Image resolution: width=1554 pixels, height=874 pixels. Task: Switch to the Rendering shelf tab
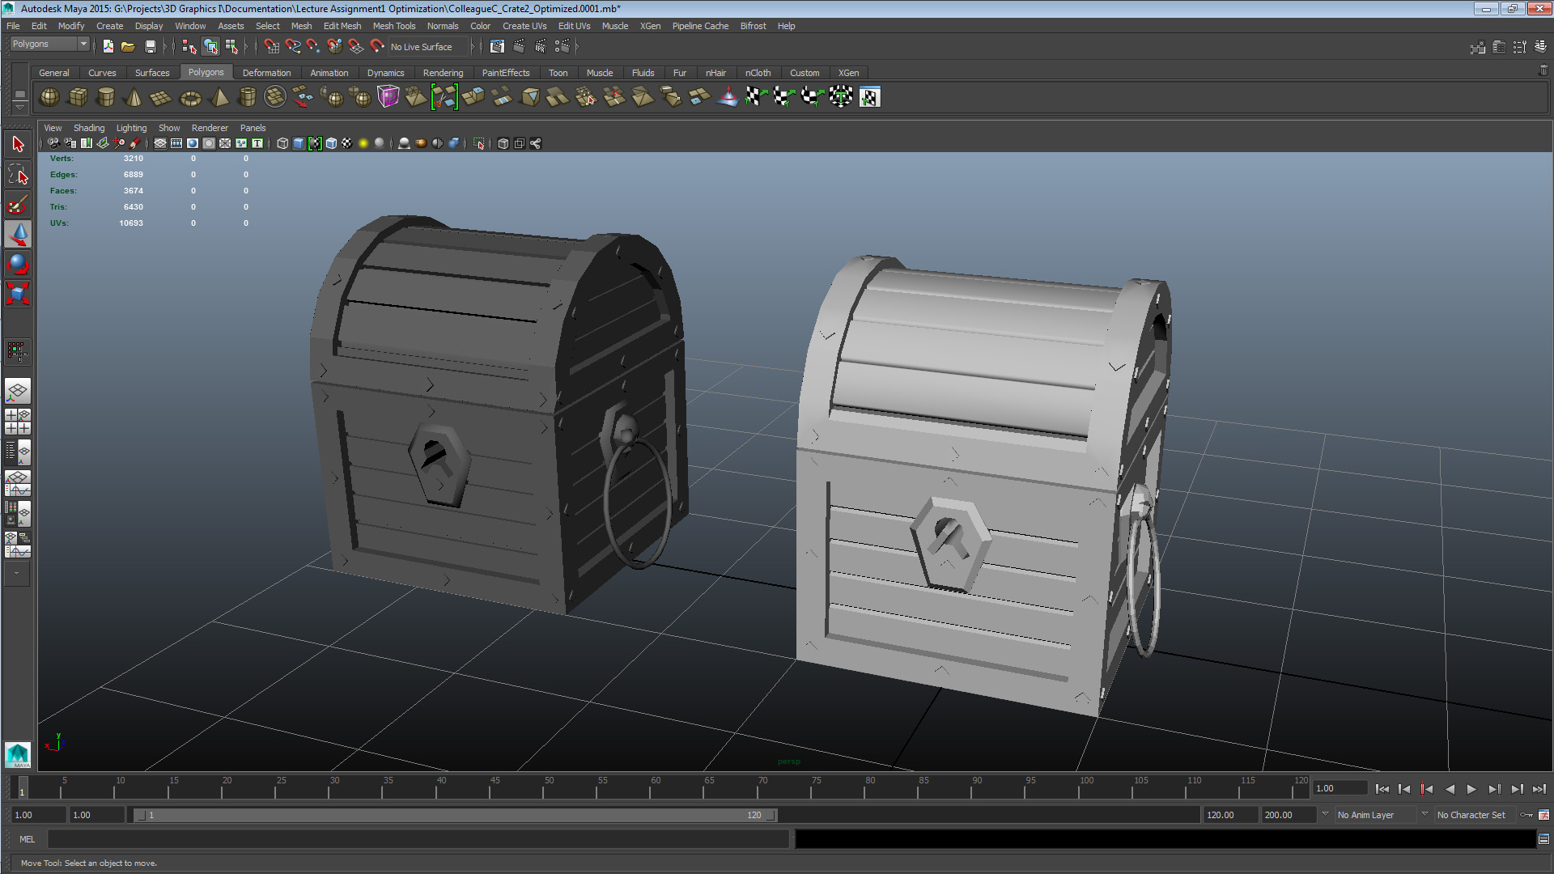[x=443, y=73]
